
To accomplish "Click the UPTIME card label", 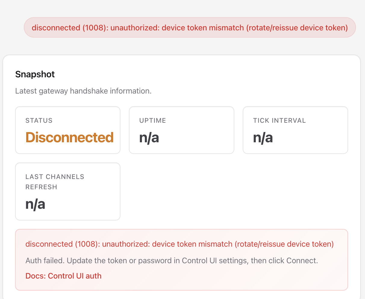I will click(152, 121).
